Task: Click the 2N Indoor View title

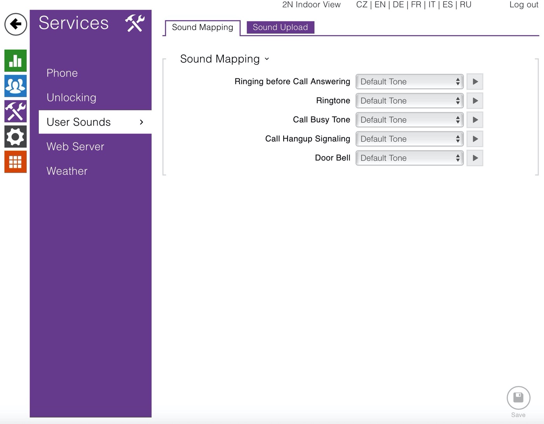Action: coord(311,5)
